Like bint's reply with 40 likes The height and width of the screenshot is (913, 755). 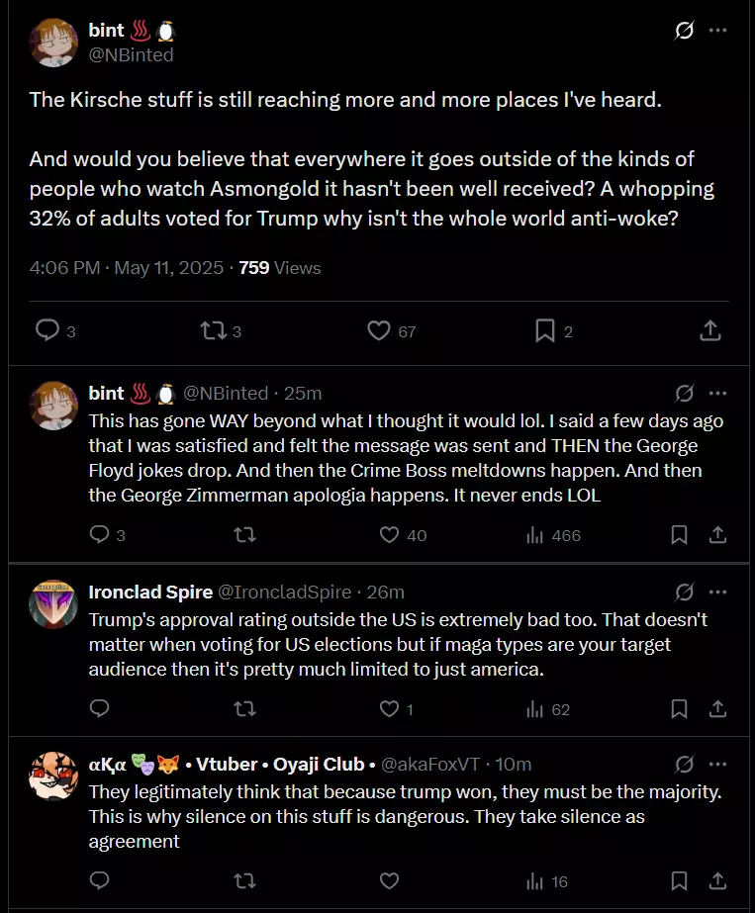pos(403,534)
